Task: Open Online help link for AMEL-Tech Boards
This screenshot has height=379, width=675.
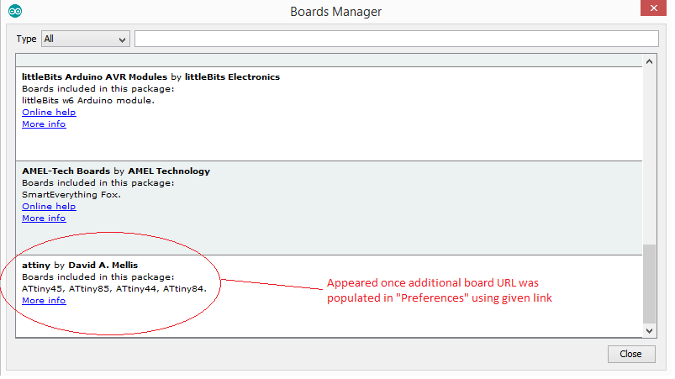Action: tap(49, 207)
